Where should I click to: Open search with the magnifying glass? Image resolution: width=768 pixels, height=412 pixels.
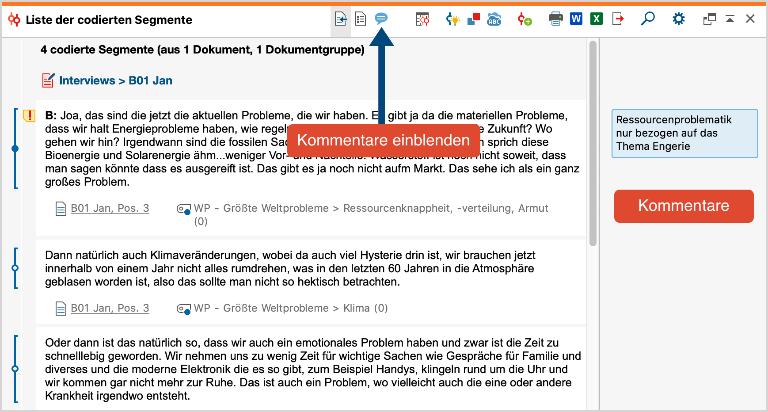[x=647, y=19]
